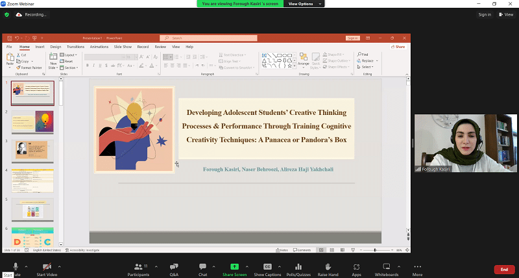Expand the View Options dropdown
Screen dimensions: 519x278
300,4
